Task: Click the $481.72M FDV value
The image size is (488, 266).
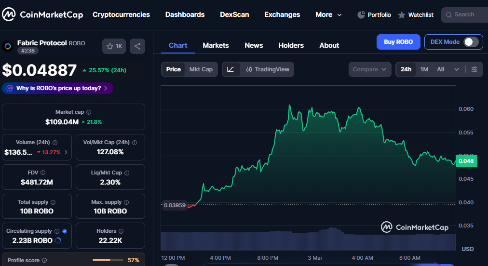Action: [x=37, y=182]
